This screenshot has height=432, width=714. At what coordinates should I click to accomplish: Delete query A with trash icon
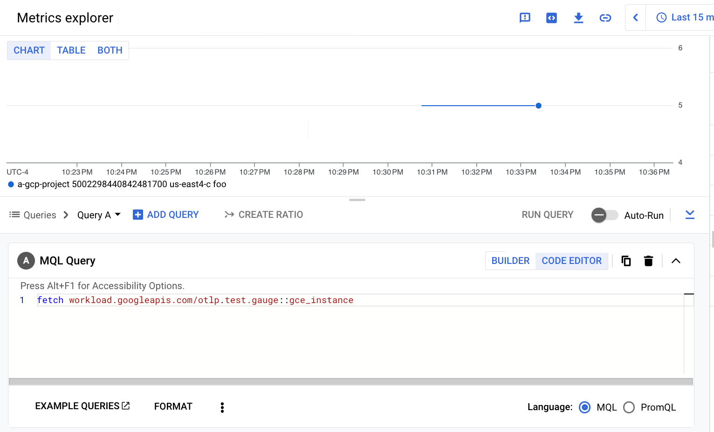click(648, 261)
